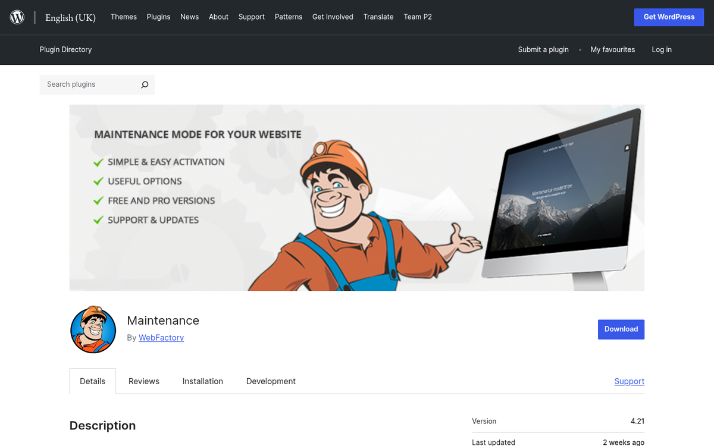Open the WebFactory author link
Image resolution: width=714 pixels, height=446 pixels.
(161, 337)
